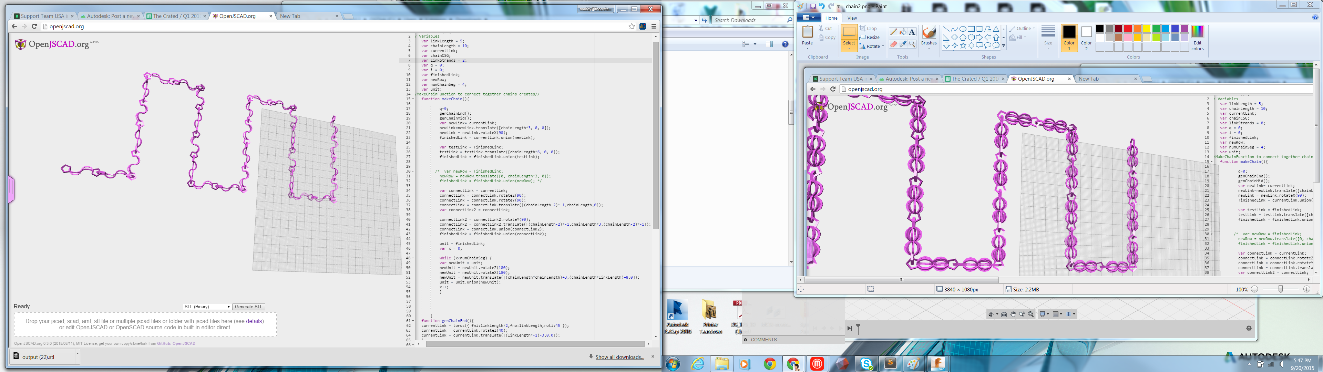Click the Crop button in Paint

click(869, 28)
